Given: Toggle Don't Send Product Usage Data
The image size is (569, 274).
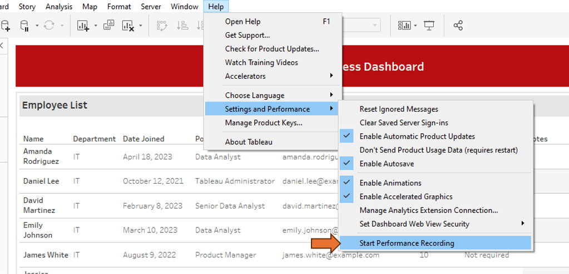Looking at the screenshot, I should click(435, 150).
